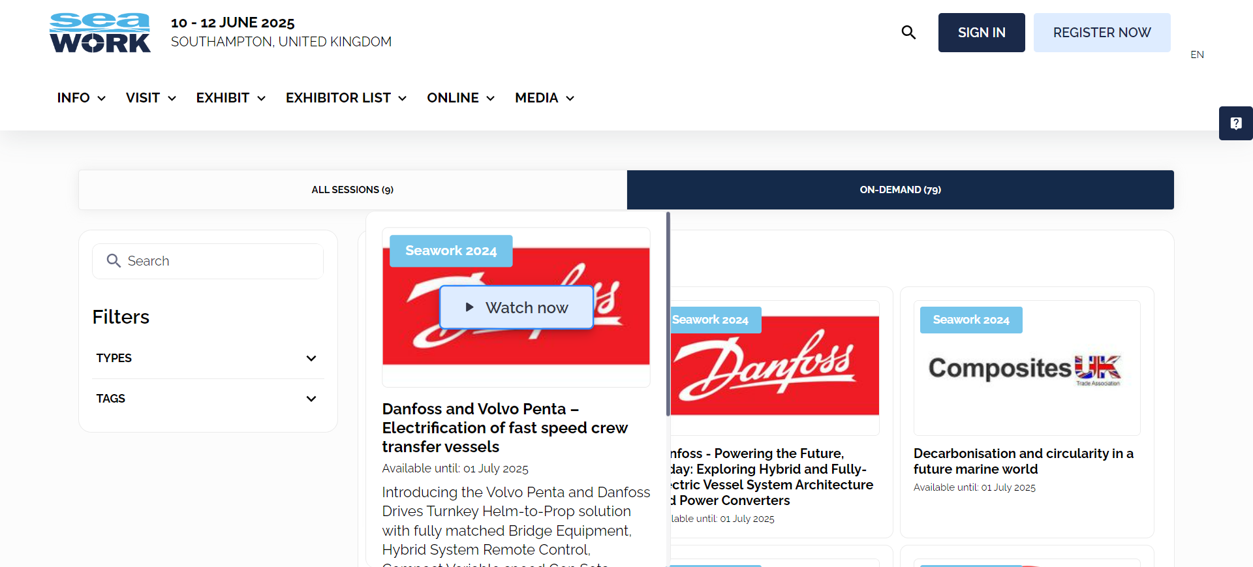Click 'SOUTHAMPTON, UNITED KINGDOM' location text
This screenshot has height=567, width=1253.
pyautogui.click(x=281, y=42)
